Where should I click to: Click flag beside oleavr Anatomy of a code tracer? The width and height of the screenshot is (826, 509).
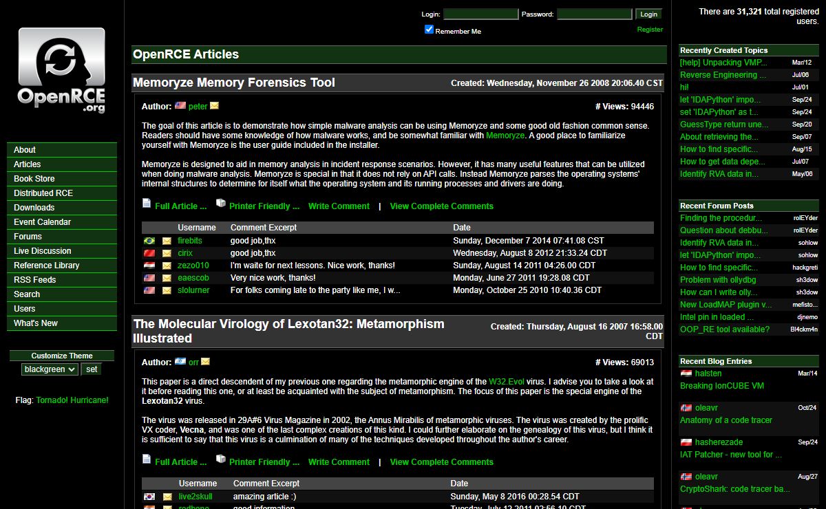686,408
